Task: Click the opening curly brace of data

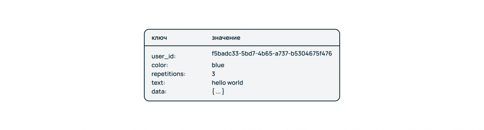Action: pos(213,92)
